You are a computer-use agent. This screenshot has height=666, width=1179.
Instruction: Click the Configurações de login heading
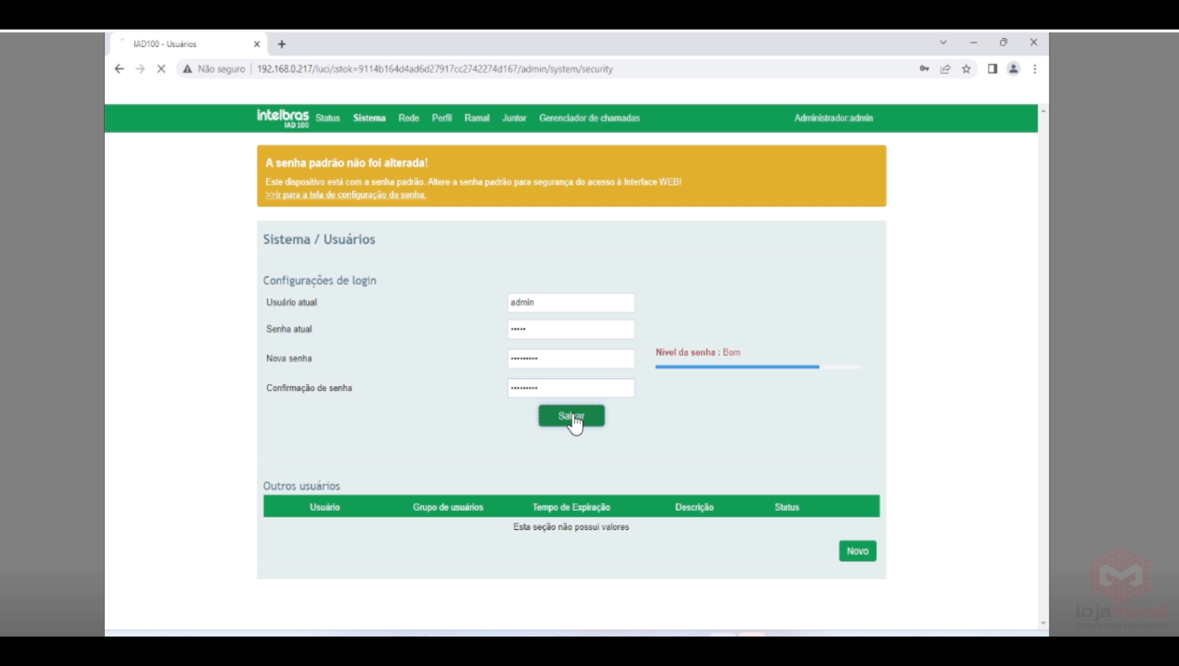pos(320,281)
